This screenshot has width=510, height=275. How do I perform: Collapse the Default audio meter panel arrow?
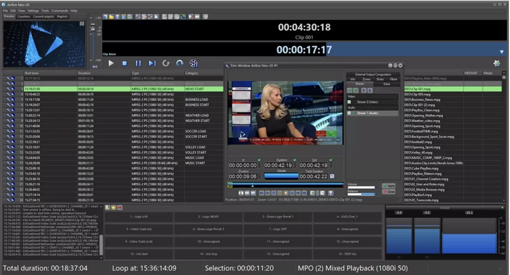[x=502, y=207]
